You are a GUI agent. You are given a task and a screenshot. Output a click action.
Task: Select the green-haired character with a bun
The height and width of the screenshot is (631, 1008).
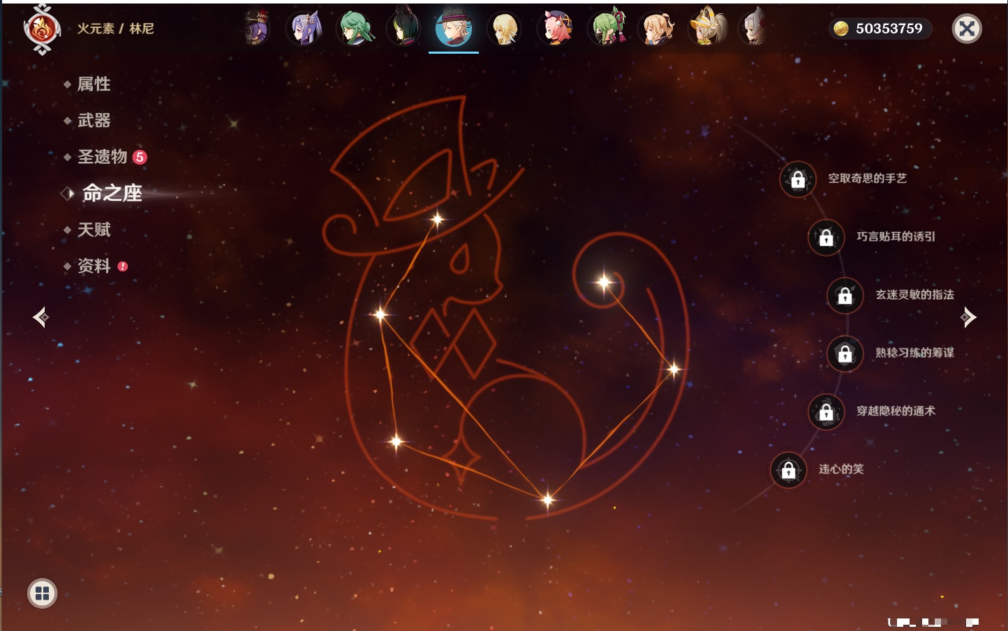(355, 29)
